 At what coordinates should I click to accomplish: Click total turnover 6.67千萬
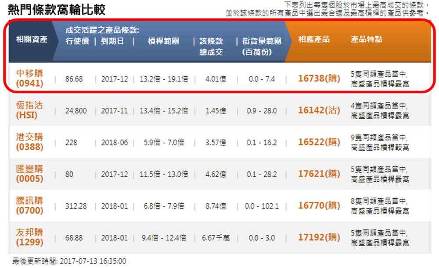point(216,238)
